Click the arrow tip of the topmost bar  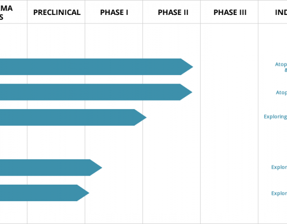[187, 67]
